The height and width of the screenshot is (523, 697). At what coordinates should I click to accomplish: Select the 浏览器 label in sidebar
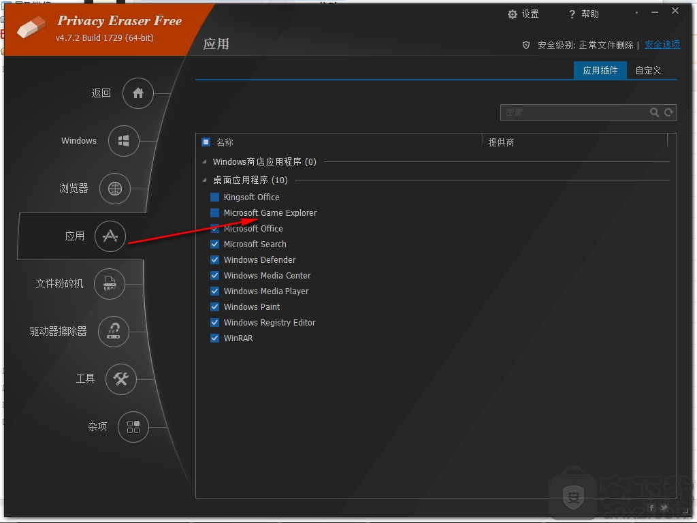(x=74, y=188)
